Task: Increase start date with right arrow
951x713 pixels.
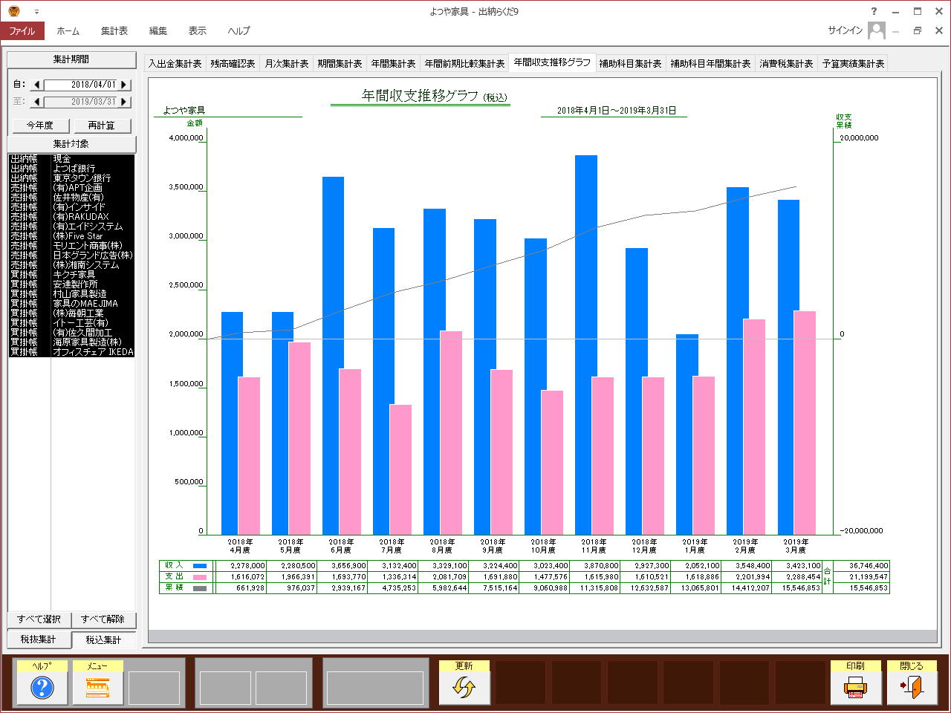Action: [124, 85]
